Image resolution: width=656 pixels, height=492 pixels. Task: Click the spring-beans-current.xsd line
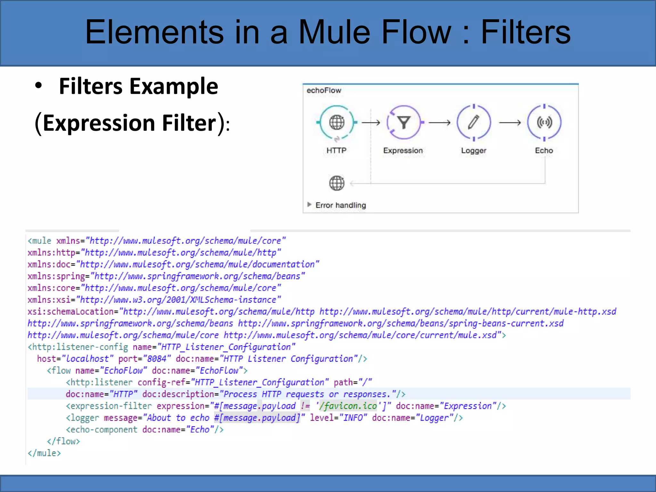pos(295,324)
